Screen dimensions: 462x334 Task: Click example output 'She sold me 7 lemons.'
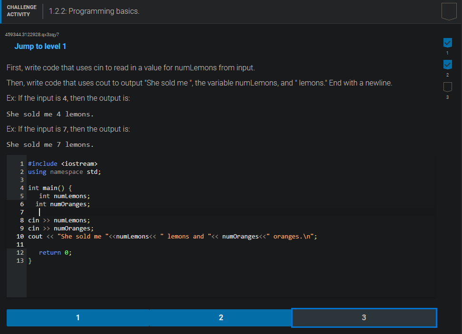coord(50,144)
